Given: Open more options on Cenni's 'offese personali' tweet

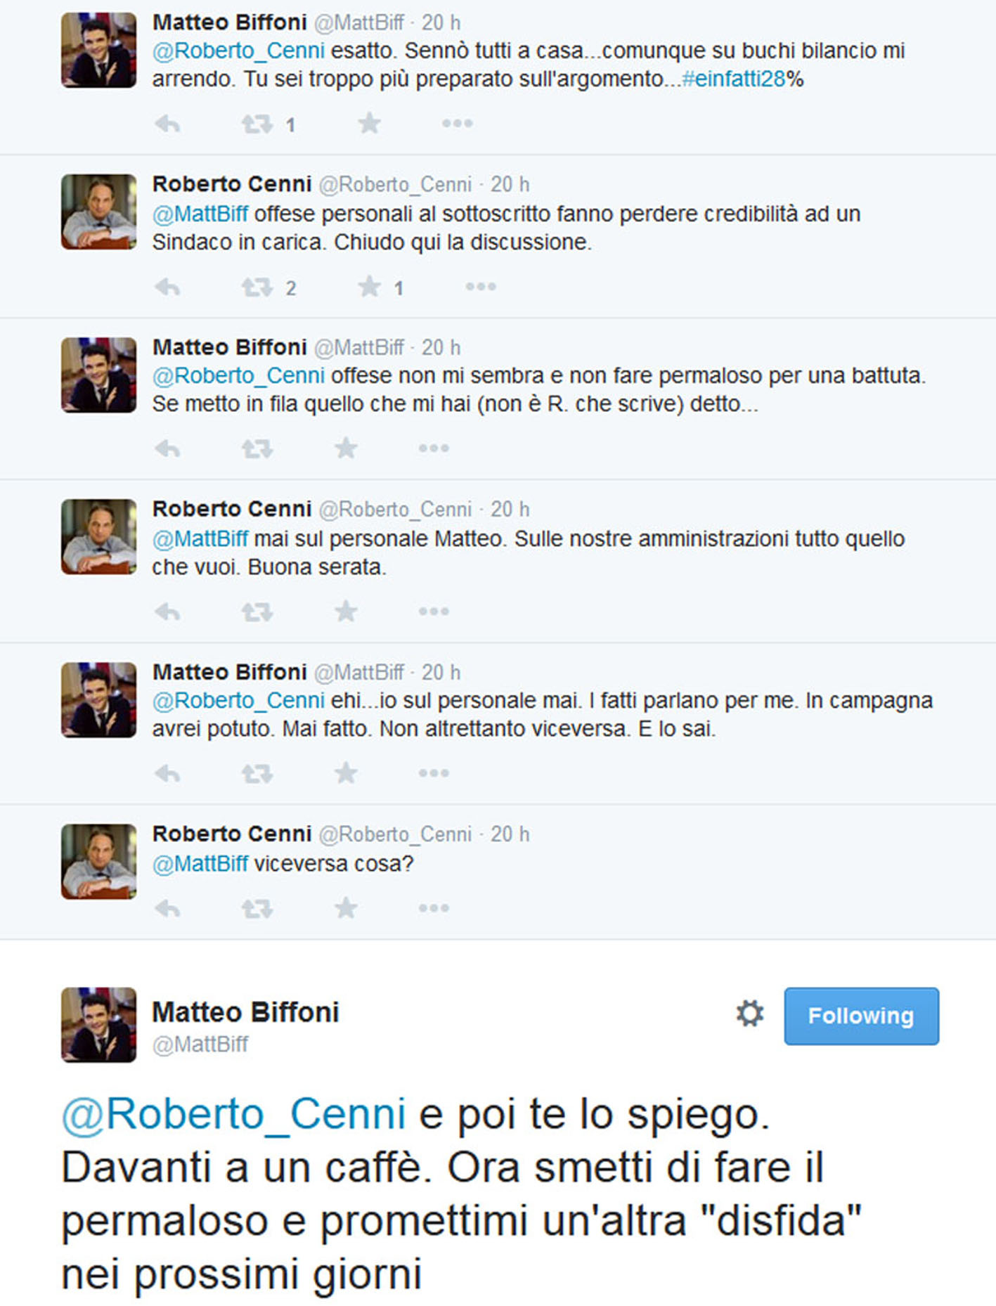Looking at the screenshot, I should [481, 287].
